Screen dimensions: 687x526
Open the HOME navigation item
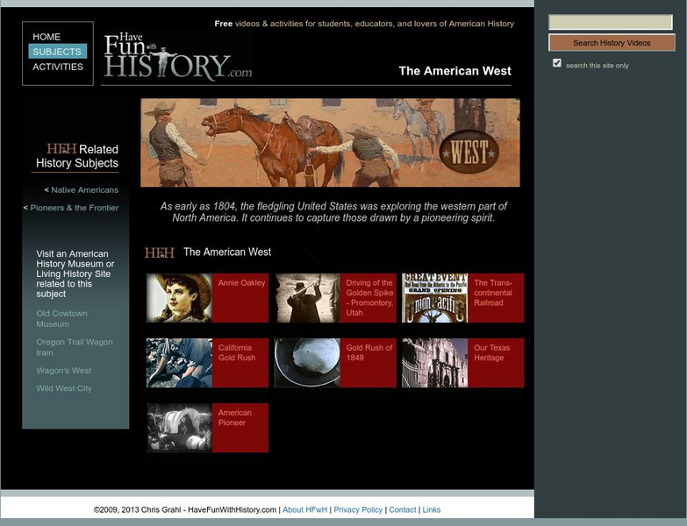coord(47,37)
